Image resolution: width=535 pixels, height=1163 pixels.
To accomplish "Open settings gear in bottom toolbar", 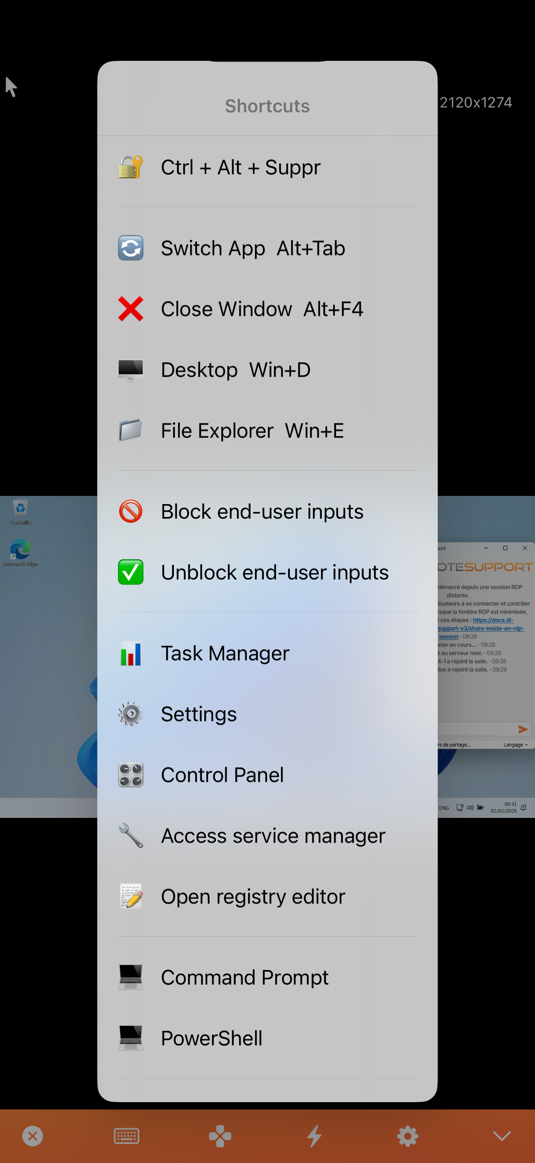I will point(408,1136).
